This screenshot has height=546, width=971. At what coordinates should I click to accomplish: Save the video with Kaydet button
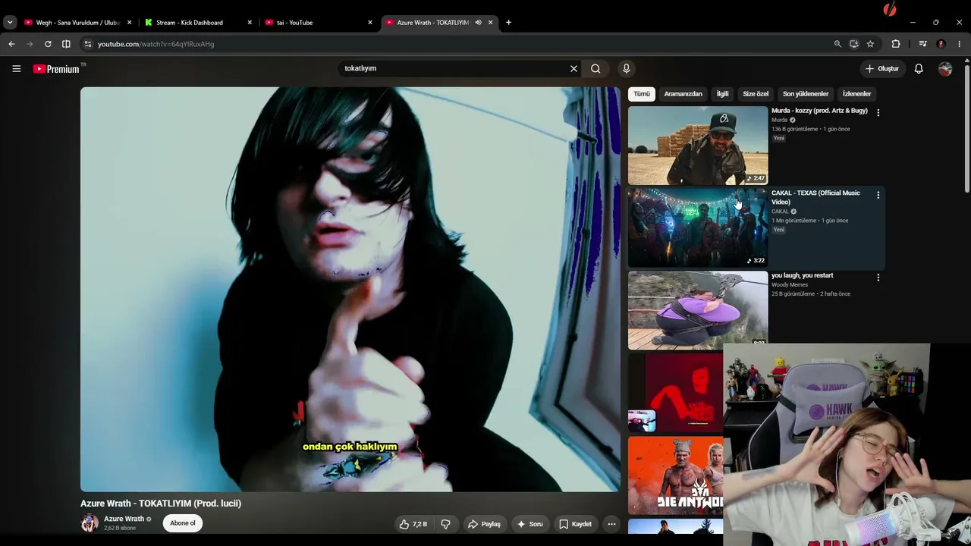coord(575,524)
